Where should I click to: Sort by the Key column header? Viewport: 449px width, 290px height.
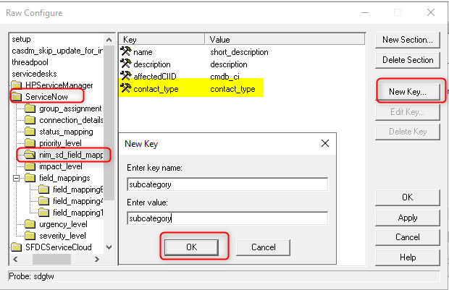click(x=161, y=40)
